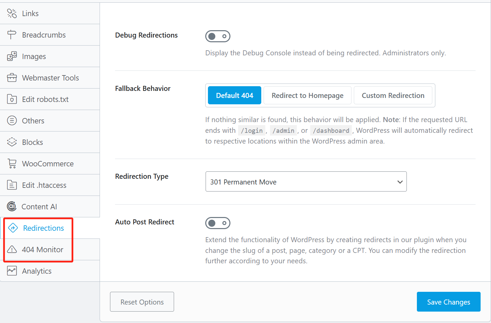This screenshot has width=491, height=323.
Task: Click the Images sidebar icon
Action: [x=12, y=56]
